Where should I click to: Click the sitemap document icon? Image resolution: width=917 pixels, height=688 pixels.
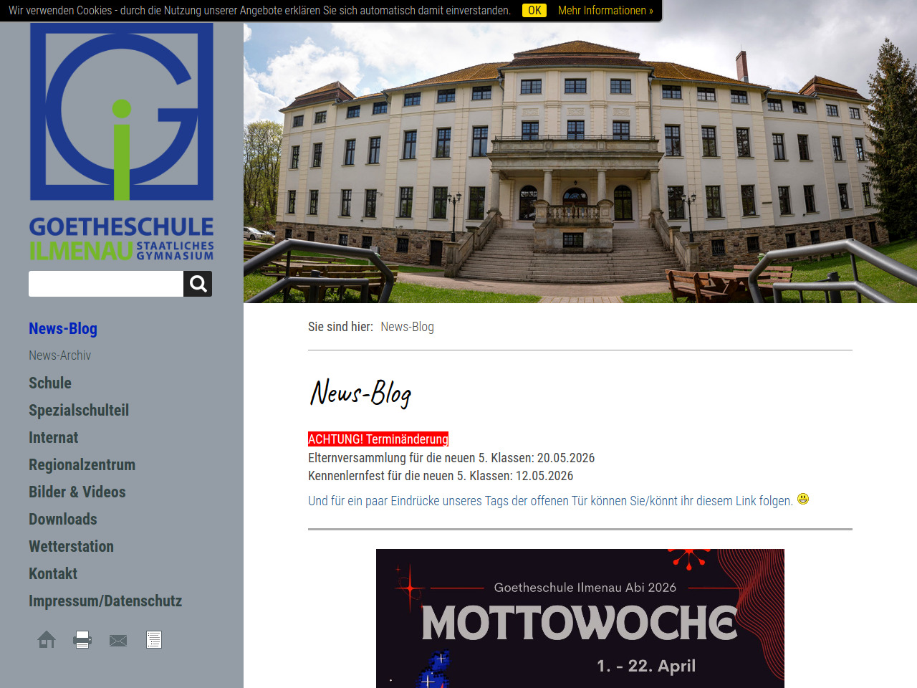154,639
